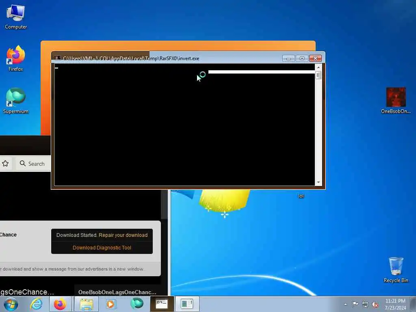The height and width of the screenshot is (312, 416).
Task: Minimize the invert.exe console window
Action: click(x=288, y=58)
